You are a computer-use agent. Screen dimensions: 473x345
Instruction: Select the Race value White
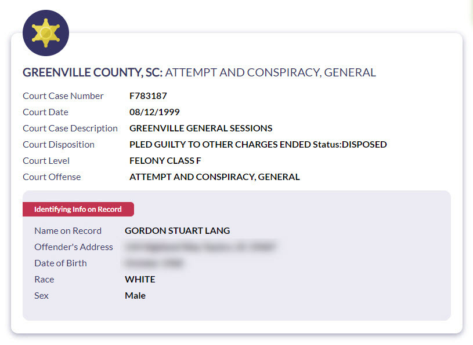coord(140,280)
